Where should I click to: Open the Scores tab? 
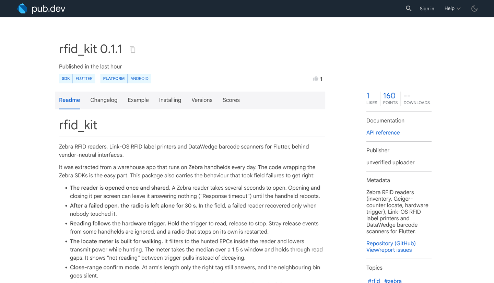(x=231, y=100)
